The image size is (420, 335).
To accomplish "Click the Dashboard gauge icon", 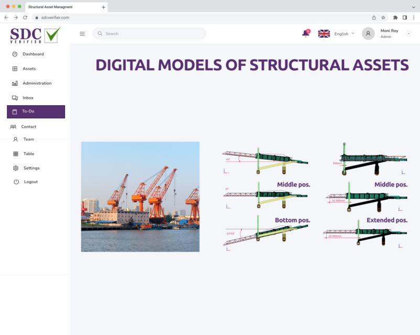I will [x=15, y=54].
